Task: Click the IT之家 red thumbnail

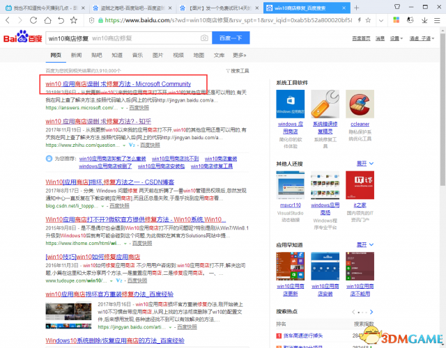Action: pos(360,185)
